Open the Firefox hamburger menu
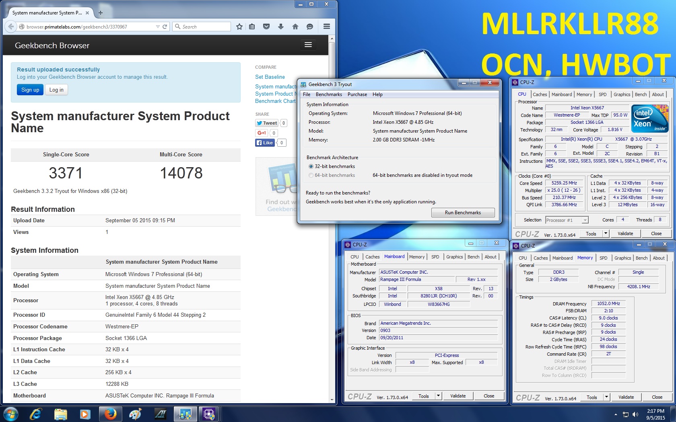 327,27
